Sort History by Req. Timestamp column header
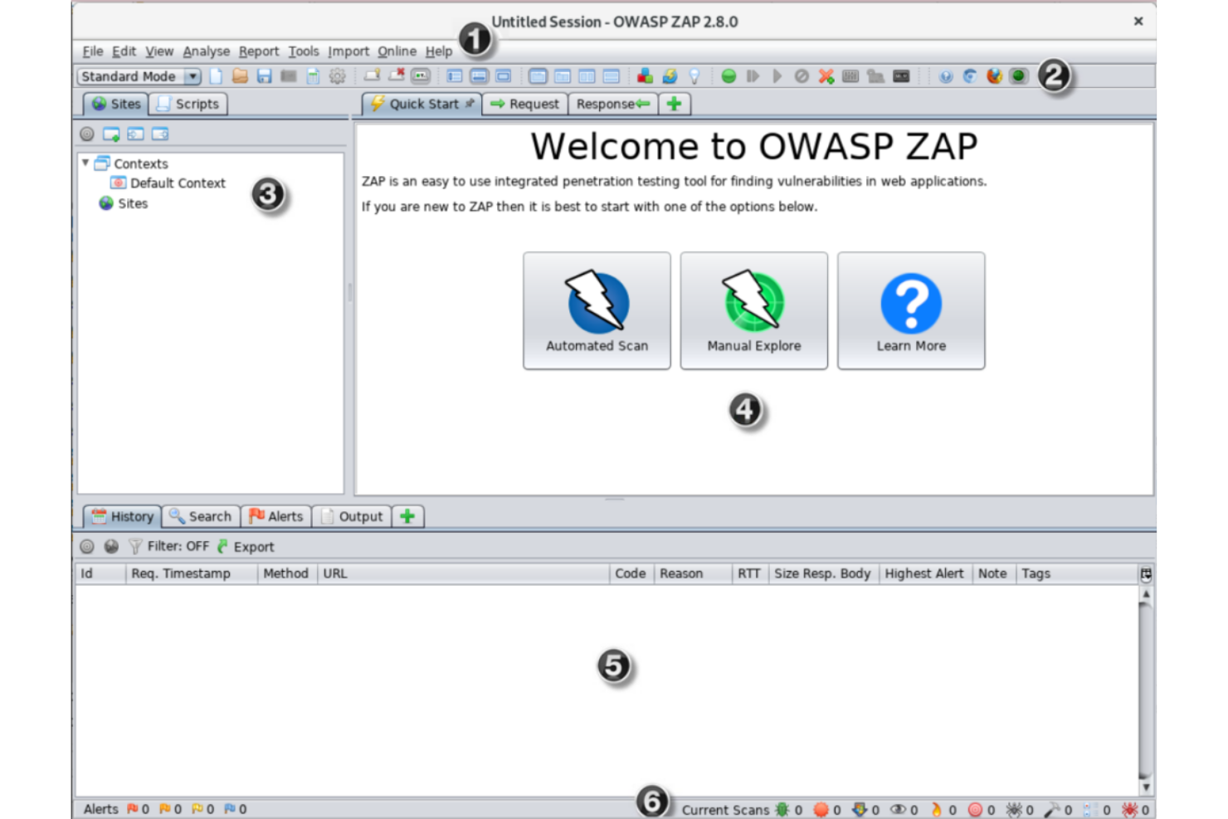This screenshot has height=819, width=1228. [192, 574]
